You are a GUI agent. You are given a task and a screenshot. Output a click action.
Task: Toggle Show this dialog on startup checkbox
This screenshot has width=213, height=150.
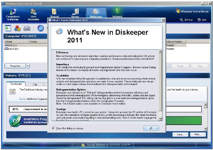[x=54, y=128]
